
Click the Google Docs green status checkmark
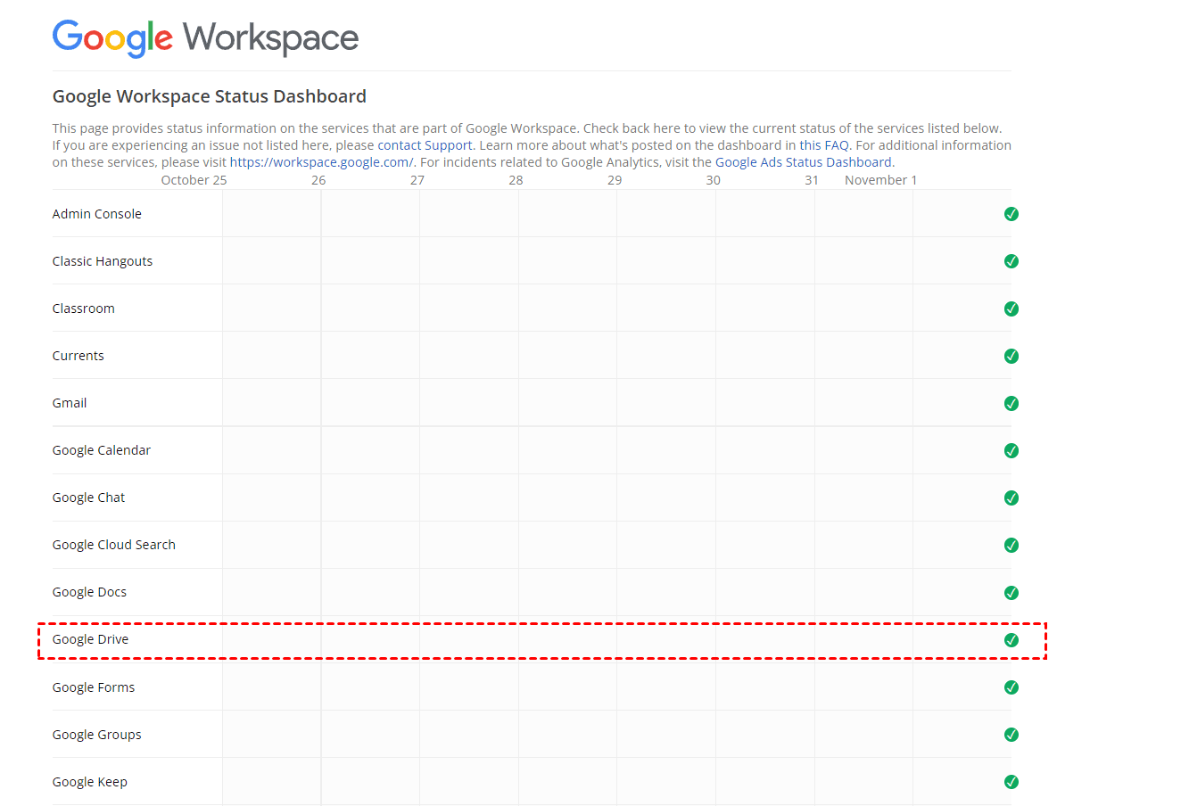(1011, 593)
